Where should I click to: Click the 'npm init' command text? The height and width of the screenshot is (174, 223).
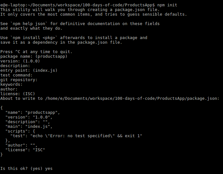click(x=167, y=5)
